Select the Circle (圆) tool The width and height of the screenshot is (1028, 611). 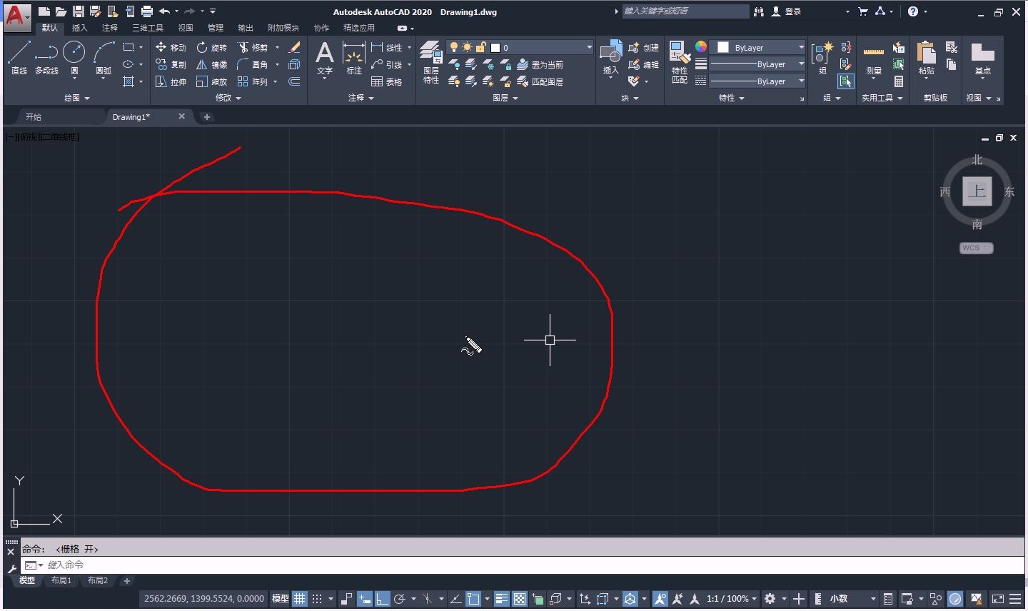pyautogui.click(x=74, y=58)
